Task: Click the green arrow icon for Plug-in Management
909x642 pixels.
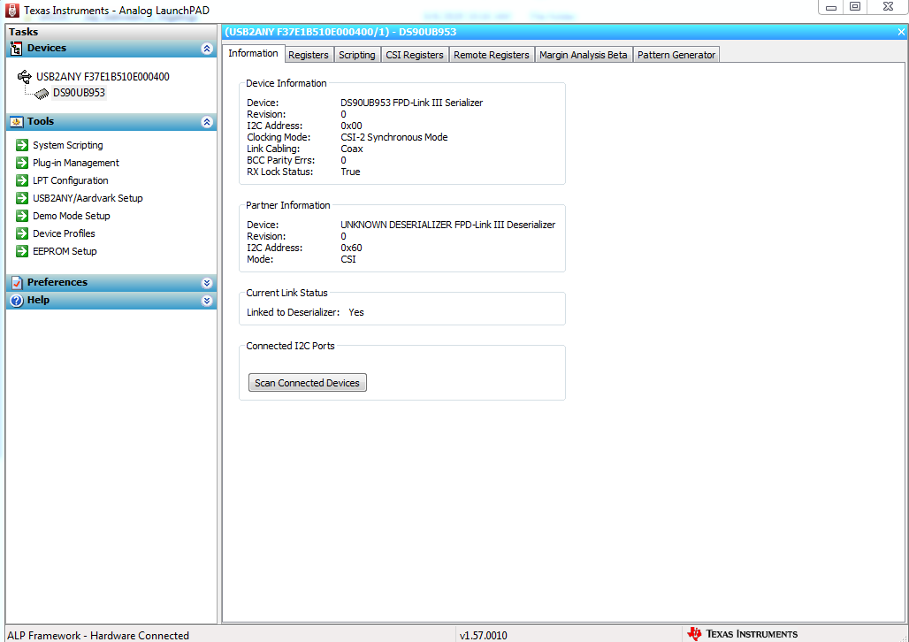Action: (22, 163)
